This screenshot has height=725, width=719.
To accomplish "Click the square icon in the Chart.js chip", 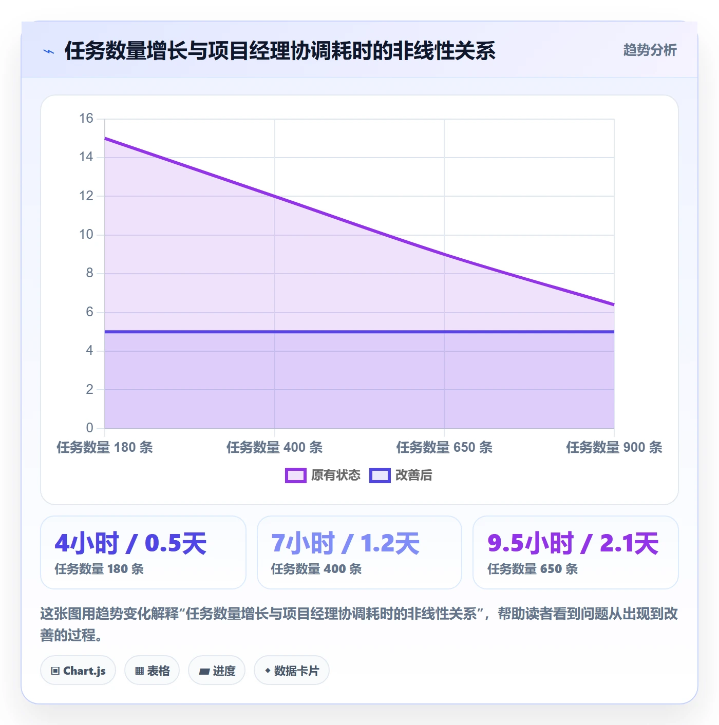I will (55, 671).
